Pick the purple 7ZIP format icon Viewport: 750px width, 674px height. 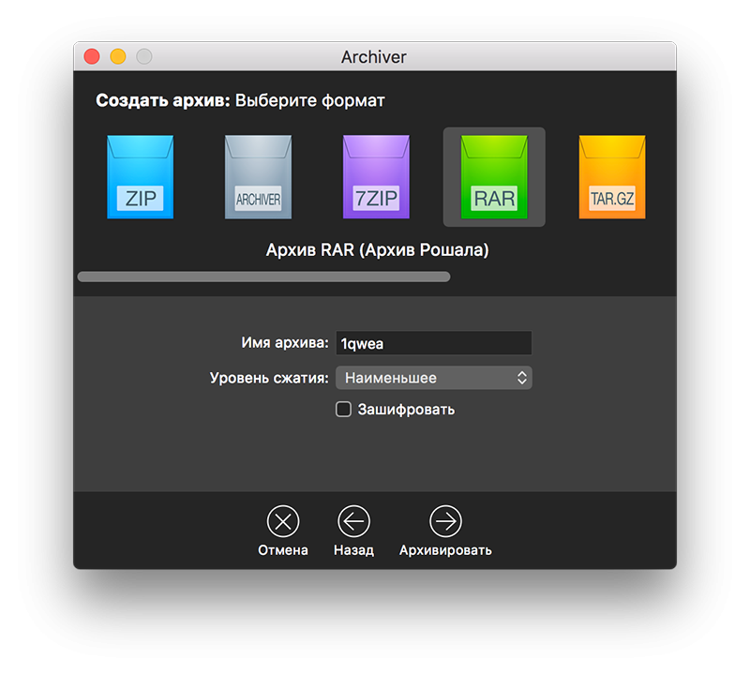coord(376,177)
